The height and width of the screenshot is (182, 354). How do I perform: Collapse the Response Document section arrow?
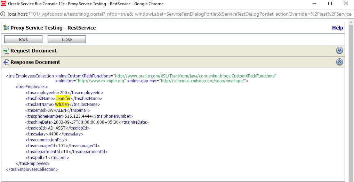click(339, 62)
